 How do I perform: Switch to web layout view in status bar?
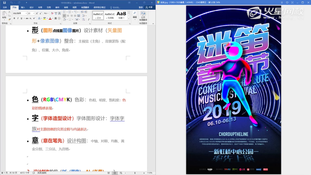[x=120, y=173]
